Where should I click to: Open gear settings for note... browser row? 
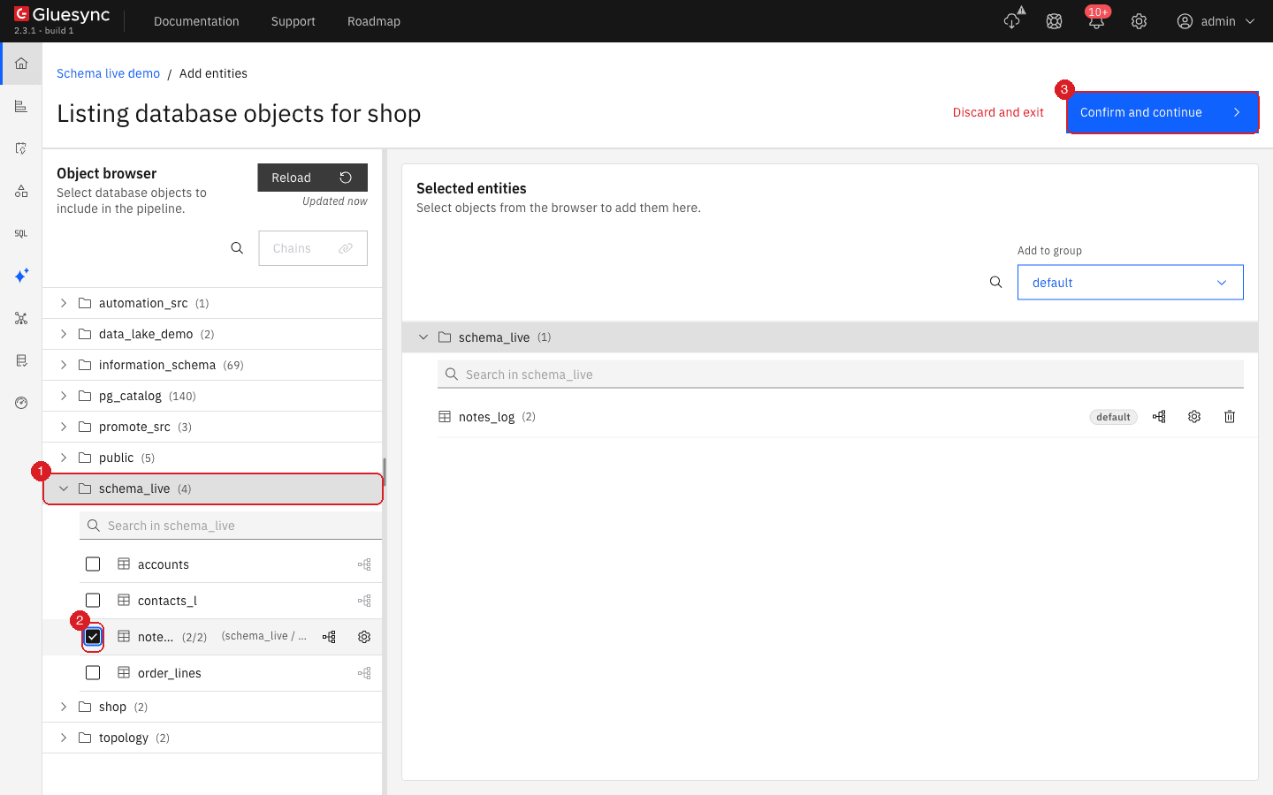pyautogui.click(x=364, y=637)
